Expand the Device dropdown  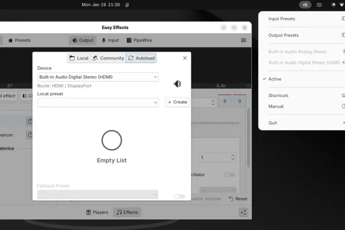coord(98,77)
